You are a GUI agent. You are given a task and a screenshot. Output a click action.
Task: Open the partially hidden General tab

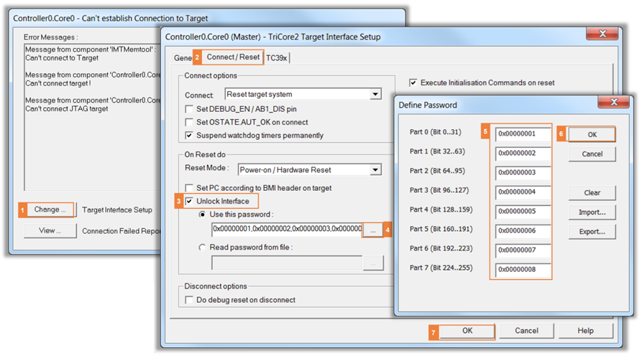[x=182, y=58]
